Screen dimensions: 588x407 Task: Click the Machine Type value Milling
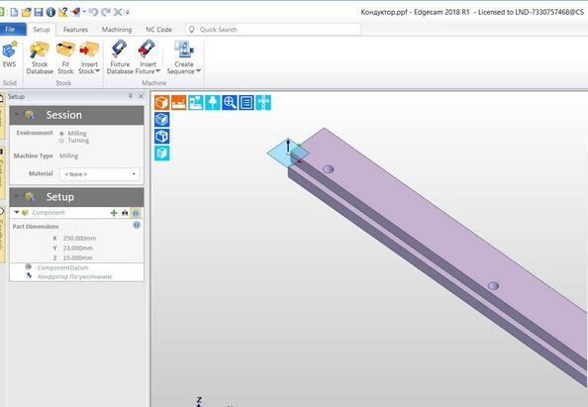point(68,155)
